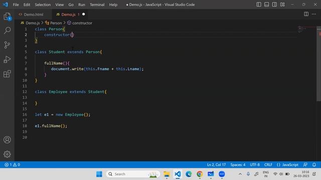Open File Explorer from taskbar
The image size is (321, 180).
point(167,174)
